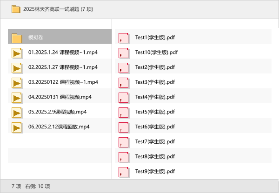The image size is (279, 193).
Task: Choose Test7(学生版).pdf from the list
Action: tap(154, 142)
